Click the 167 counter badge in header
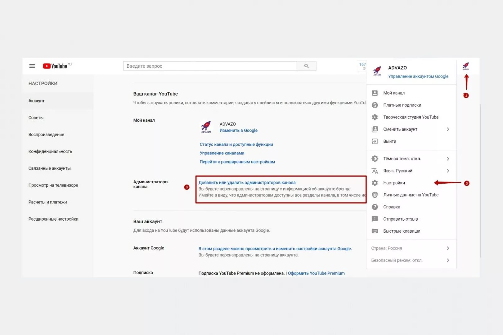 pyautogui.click(x=362, y=66)
